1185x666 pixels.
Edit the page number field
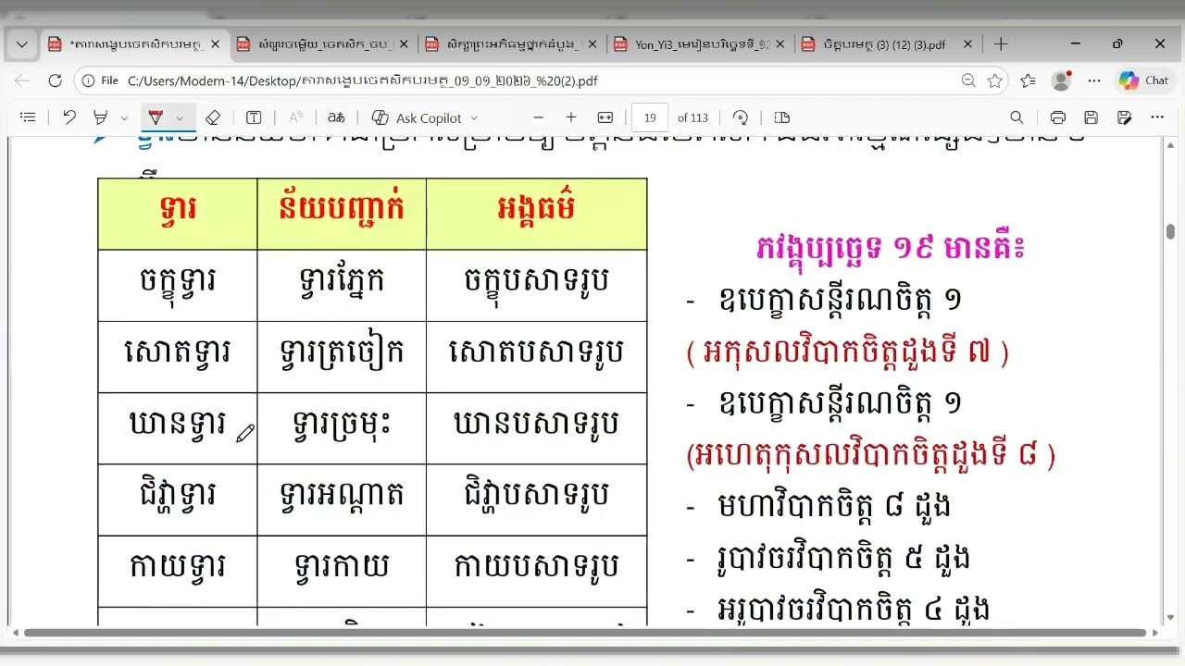[x=650, y=117]
